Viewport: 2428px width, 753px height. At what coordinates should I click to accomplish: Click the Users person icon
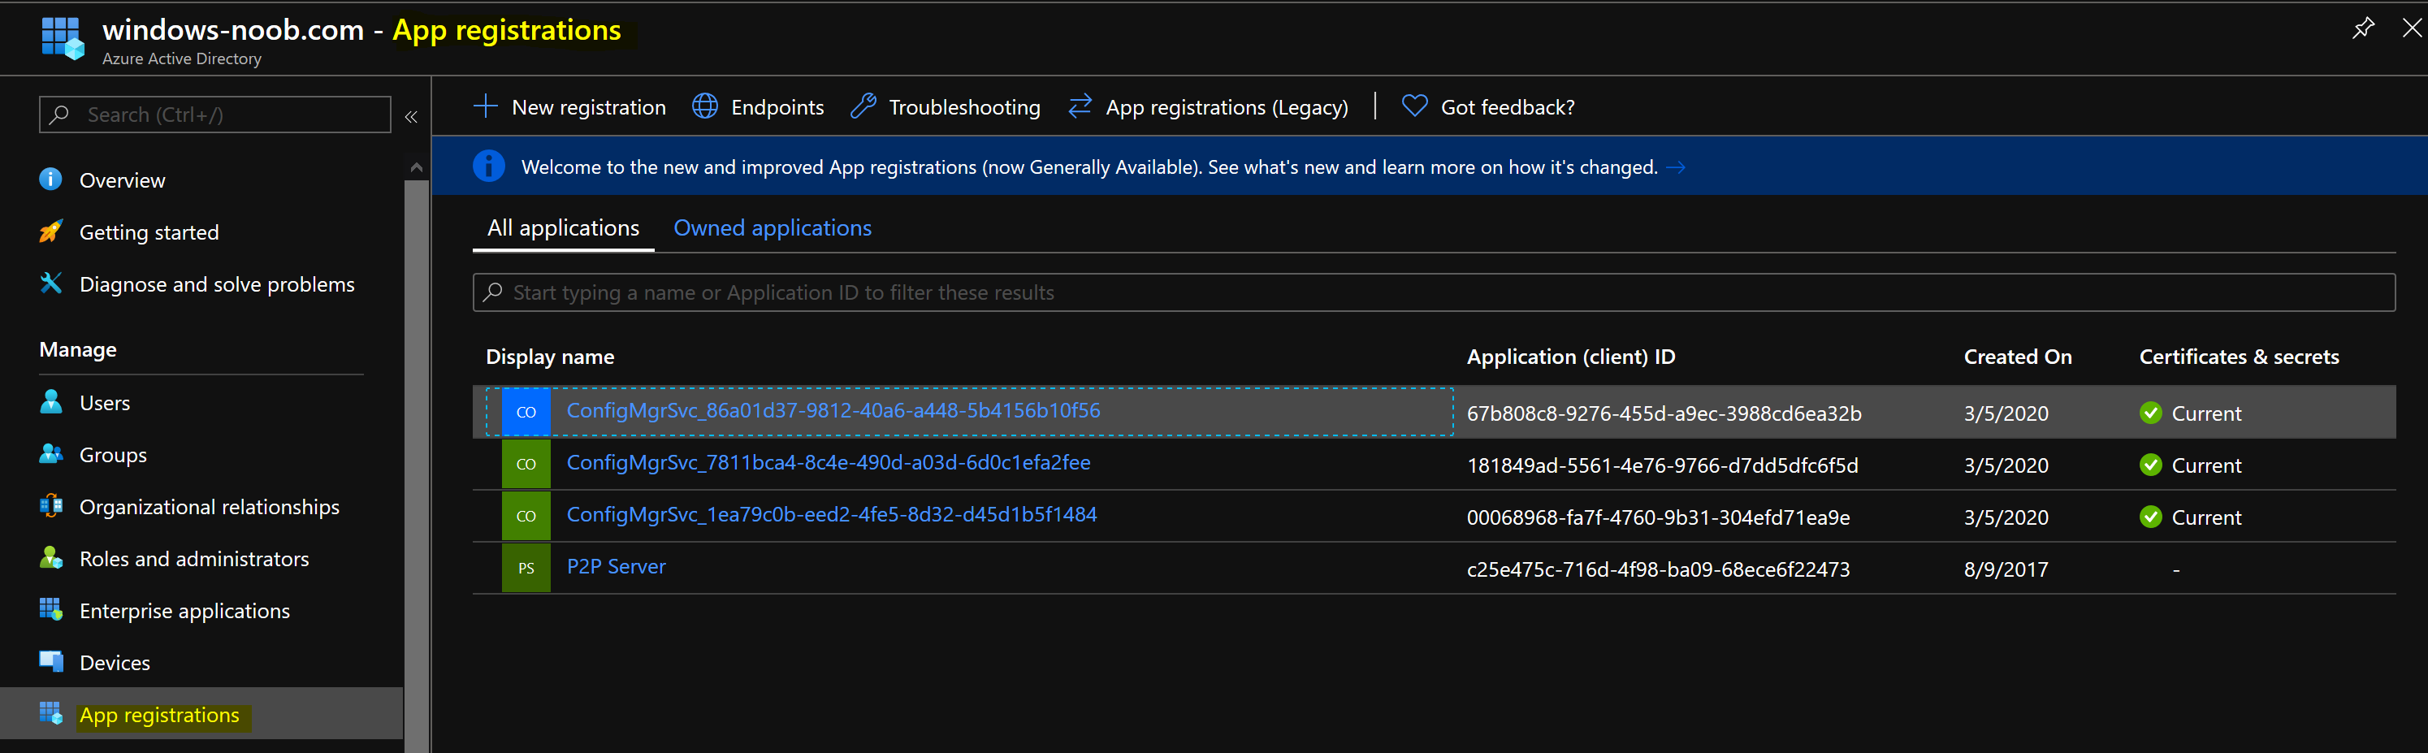click(51, 401)
